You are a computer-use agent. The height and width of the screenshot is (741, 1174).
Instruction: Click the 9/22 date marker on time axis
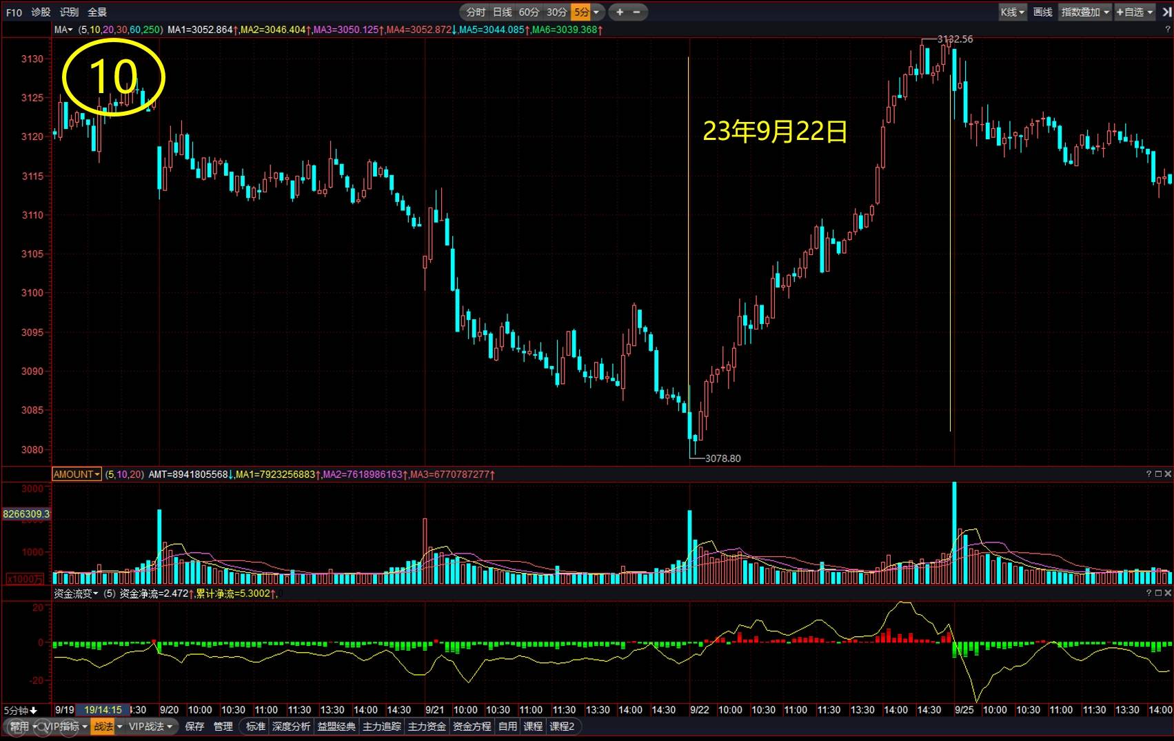(x=700, y=710)
